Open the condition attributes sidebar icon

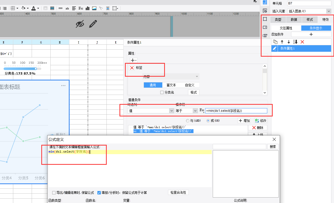point(265,36)
